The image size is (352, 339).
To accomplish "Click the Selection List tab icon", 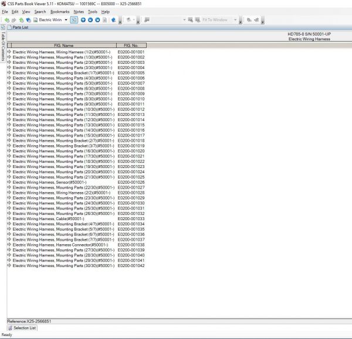I will [x=10, y=328].
